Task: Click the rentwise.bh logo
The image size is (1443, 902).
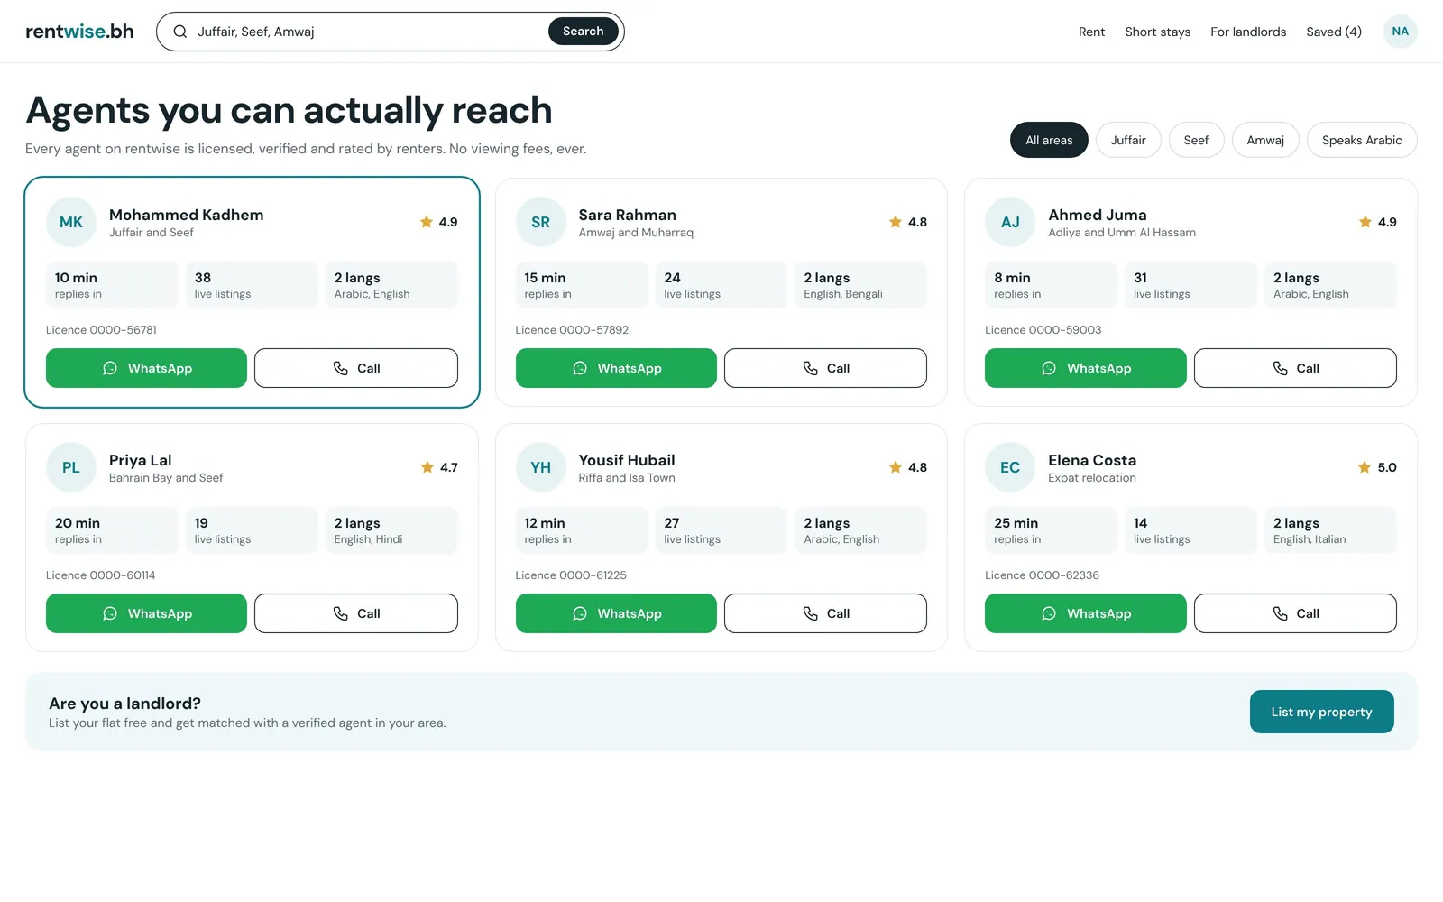Action: click(x=79, y=32)
